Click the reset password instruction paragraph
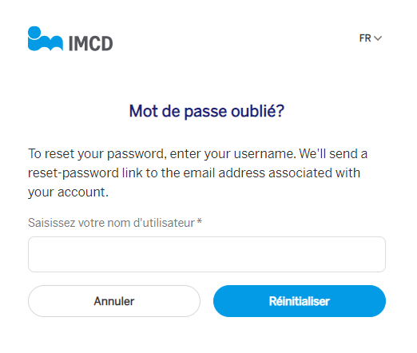Screen dimensions: 417x353 (x=197, y=173)
